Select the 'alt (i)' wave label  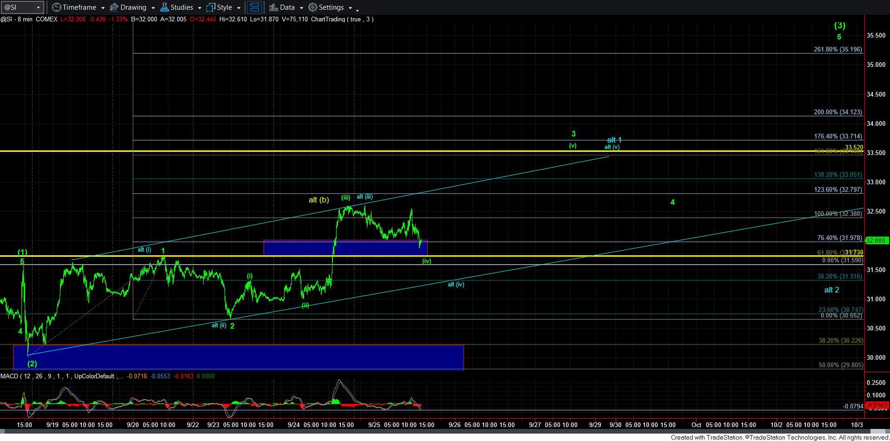(144, 249)
